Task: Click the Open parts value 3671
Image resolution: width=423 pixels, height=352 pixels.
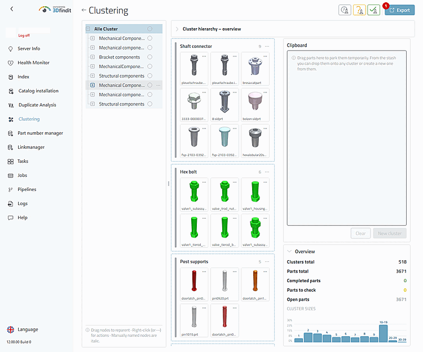Action: [401, 299]
